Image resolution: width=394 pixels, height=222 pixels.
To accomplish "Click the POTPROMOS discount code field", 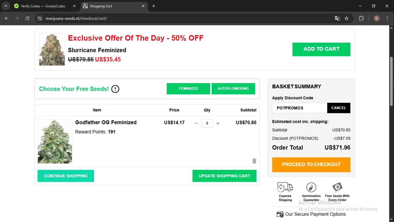I will (300, 108).
